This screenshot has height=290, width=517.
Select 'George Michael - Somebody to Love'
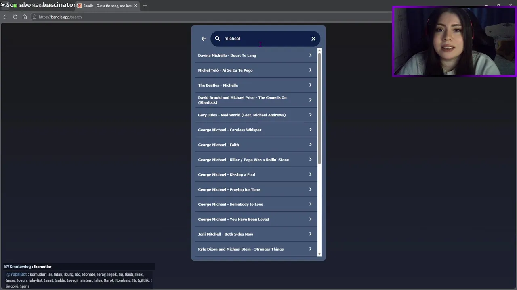click(x=256, y=204)
